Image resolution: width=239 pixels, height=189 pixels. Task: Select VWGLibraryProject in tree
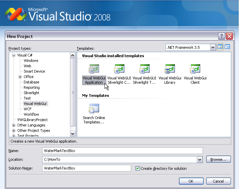coord(32,120)
